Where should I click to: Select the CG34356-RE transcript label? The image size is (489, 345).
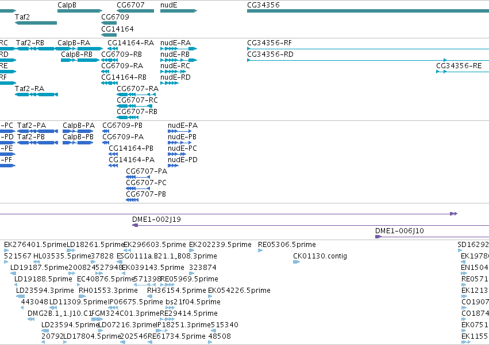click(459, 66)
